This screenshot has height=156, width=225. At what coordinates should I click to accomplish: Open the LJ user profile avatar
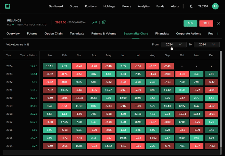coord(215,6)
